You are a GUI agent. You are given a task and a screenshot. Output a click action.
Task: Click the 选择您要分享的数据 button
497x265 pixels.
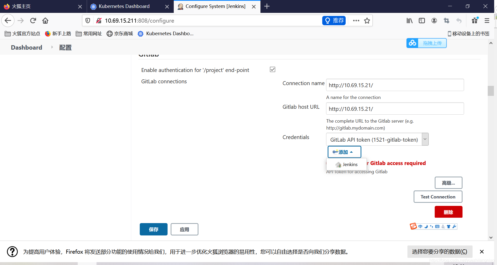tap(440, 252)
